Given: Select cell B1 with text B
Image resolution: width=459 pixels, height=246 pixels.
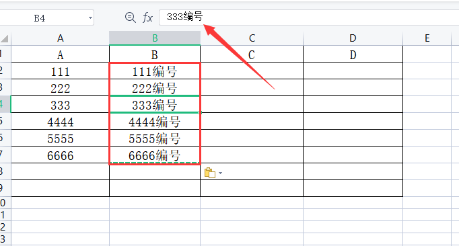Looking at the screenshot, I should (155, 54).
